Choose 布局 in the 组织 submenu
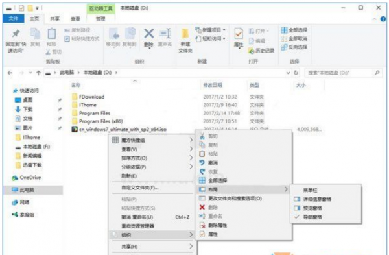Image resolution: width=389 pixels, height=255 pixels. point(244,189)
